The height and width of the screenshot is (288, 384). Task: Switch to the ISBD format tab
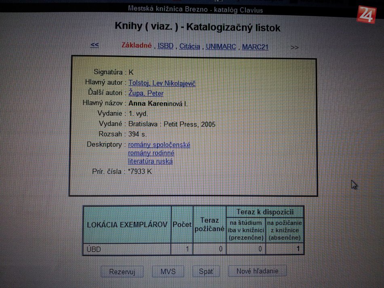point(165,46)
